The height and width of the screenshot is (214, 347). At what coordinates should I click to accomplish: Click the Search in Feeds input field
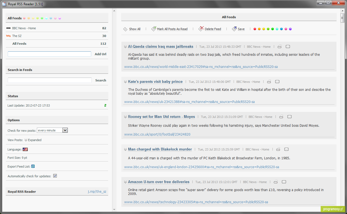coord(50,80)
